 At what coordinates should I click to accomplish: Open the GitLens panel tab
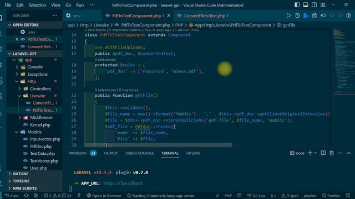193,153
